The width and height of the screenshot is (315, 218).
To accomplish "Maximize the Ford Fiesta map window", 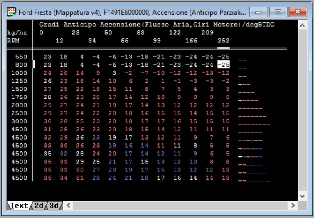I will pos(278,12).
